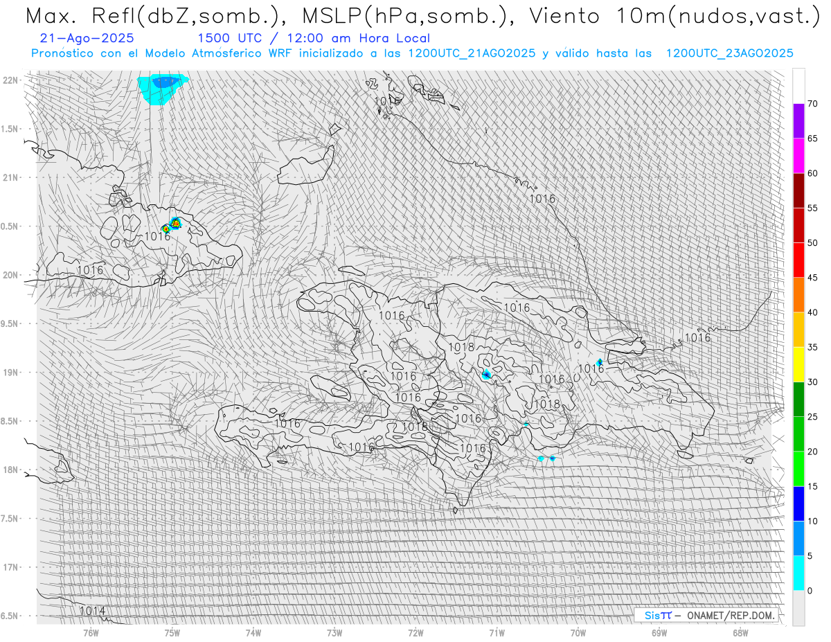Click the colorbar value label '65'
Screen dimensions: 831x642
point(812,139)
